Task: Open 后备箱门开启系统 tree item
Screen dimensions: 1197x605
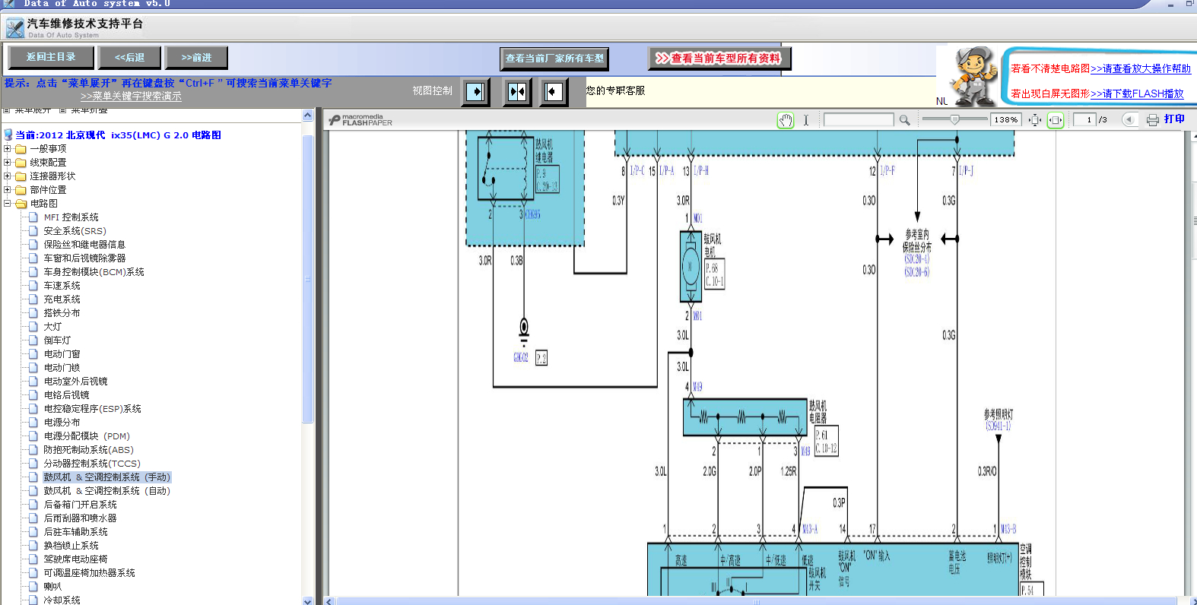Action: [80, 505]
